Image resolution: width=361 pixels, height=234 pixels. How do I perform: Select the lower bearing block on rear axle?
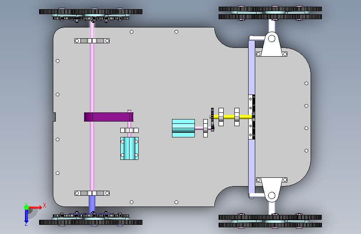click(92, 193)
